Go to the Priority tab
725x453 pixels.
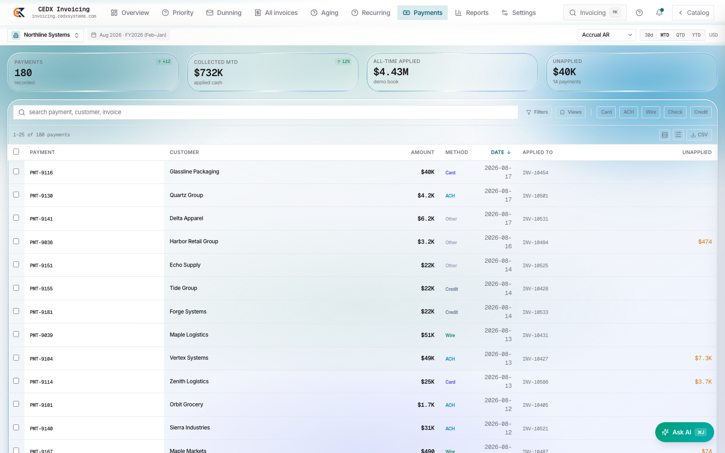(178, 13)
